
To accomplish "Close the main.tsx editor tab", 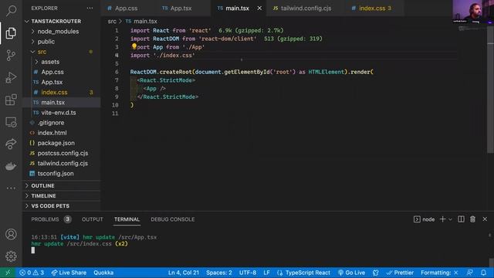I will (x=259, y=8).
